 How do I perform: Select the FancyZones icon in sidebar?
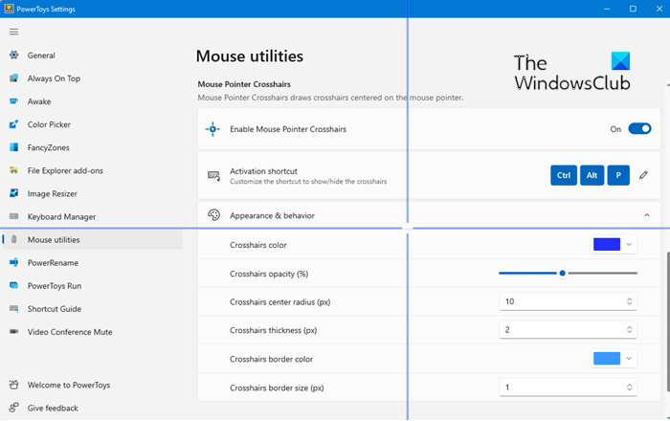click(x=13, y=147)
